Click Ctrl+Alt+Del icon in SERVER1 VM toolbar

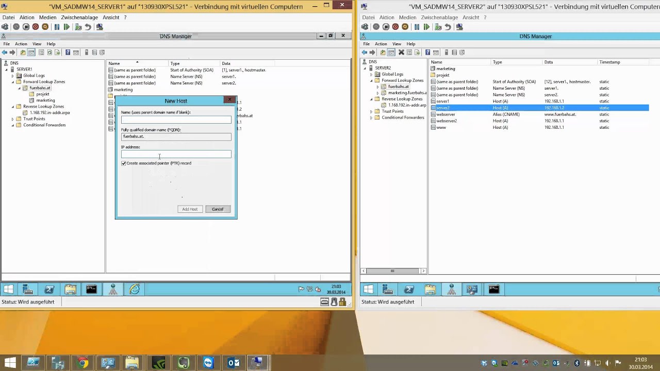[5, 27]
